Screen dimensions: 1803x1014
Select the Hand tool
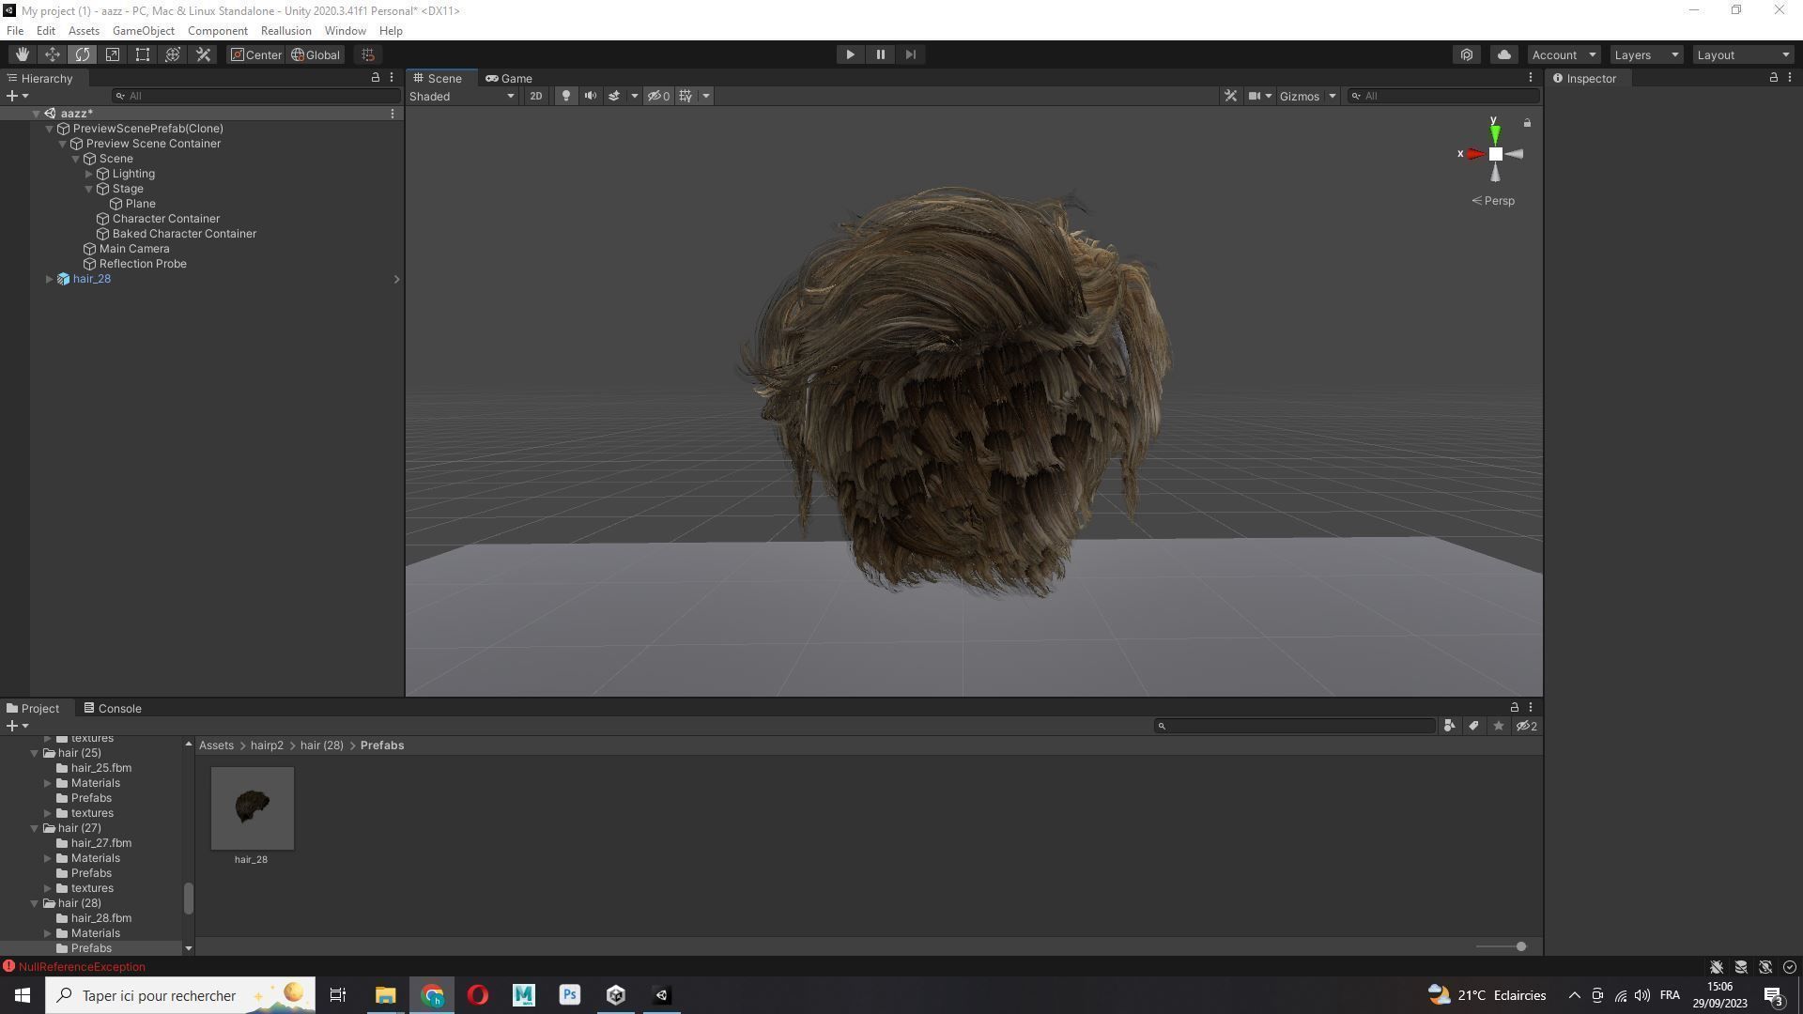coord(22,54)
